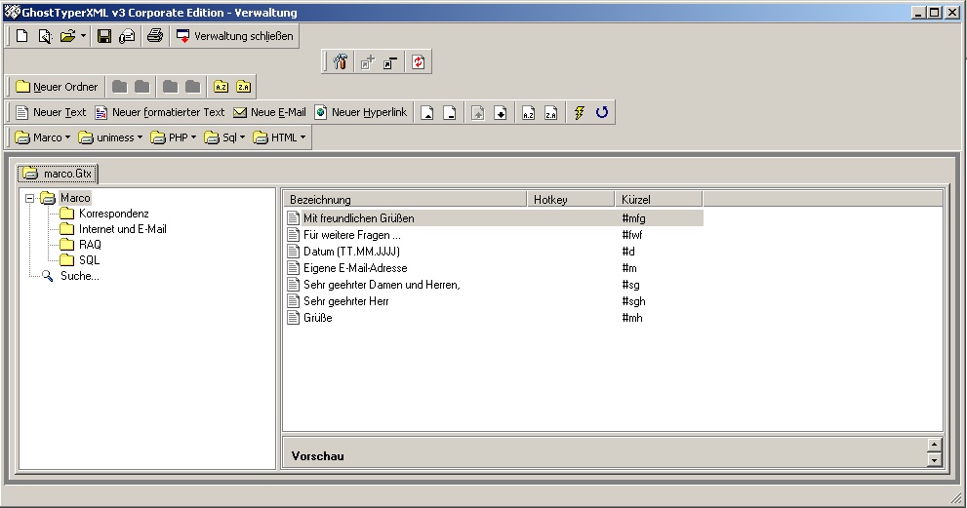Create a folder with Neuer Ordner
The width and height of the screenshot is (967, 508).
tap(57, 87)
